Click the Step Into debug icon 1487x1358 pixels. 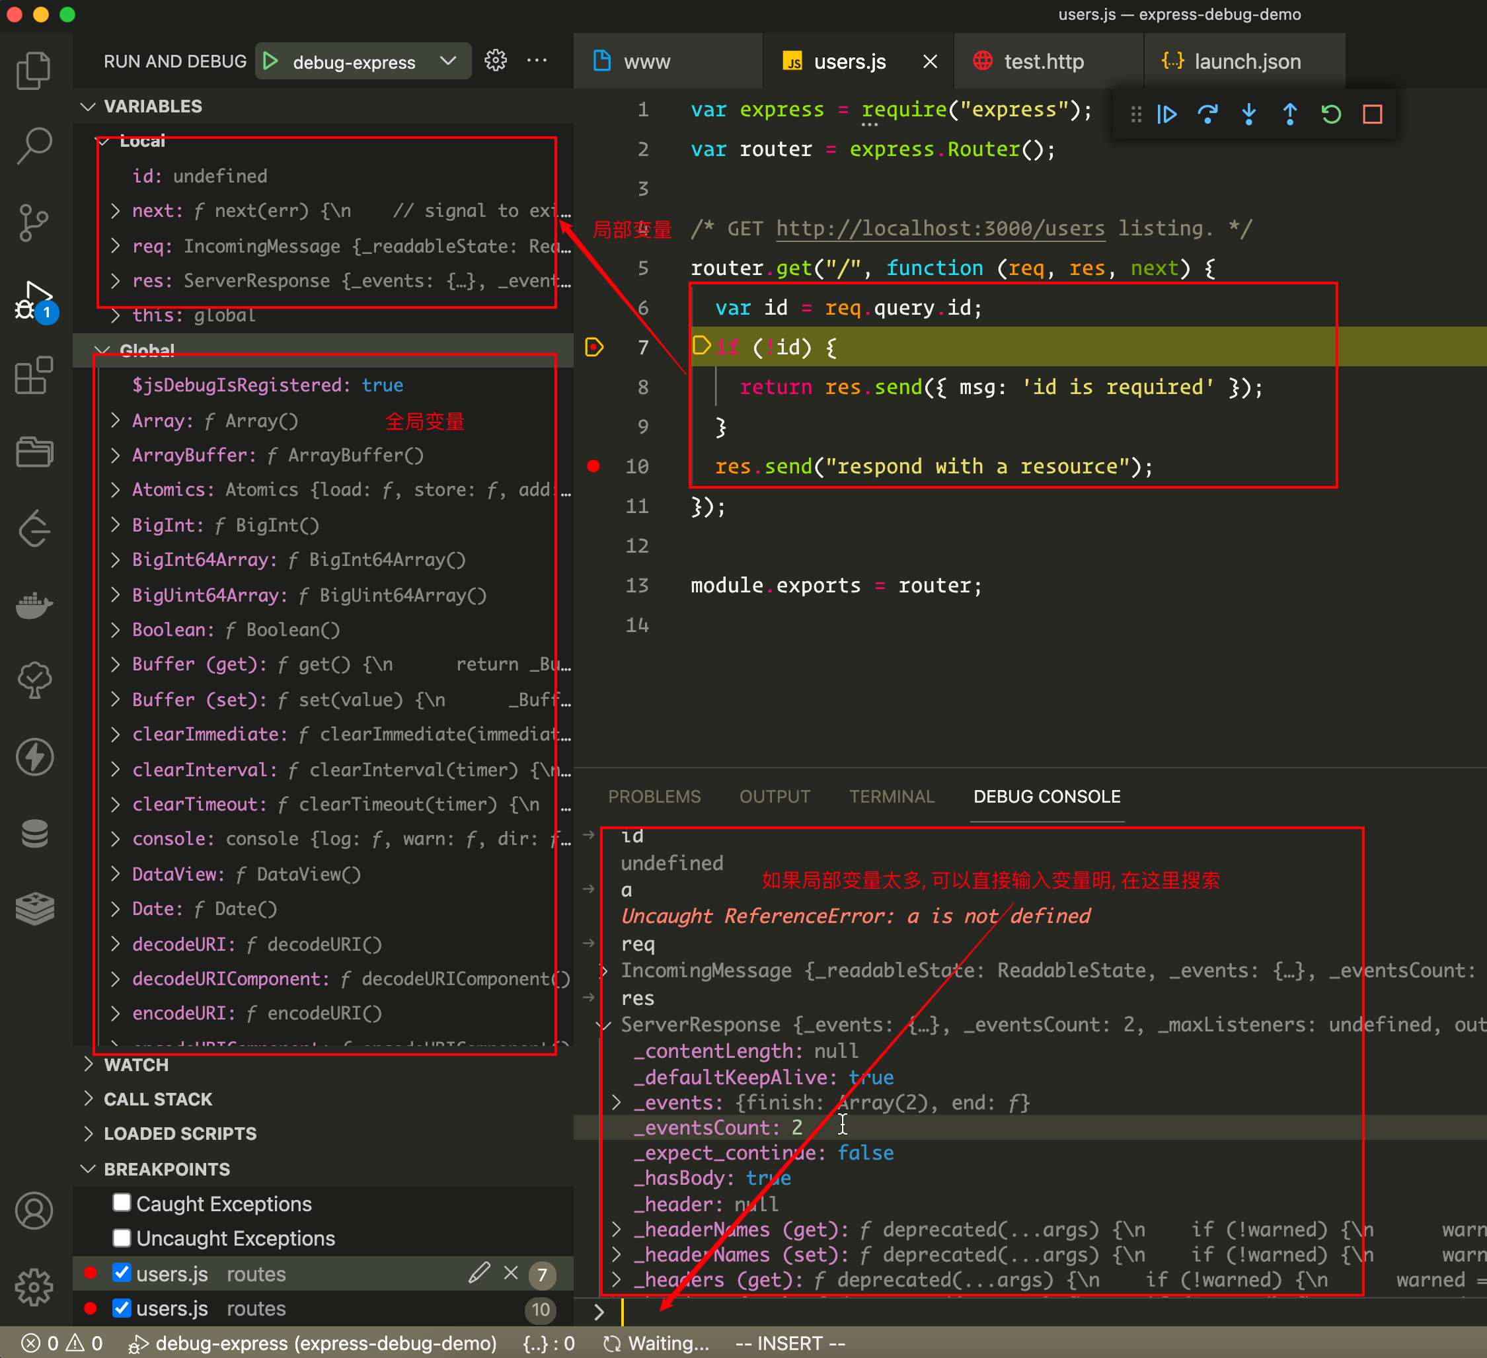click(x=1249, y=114)
